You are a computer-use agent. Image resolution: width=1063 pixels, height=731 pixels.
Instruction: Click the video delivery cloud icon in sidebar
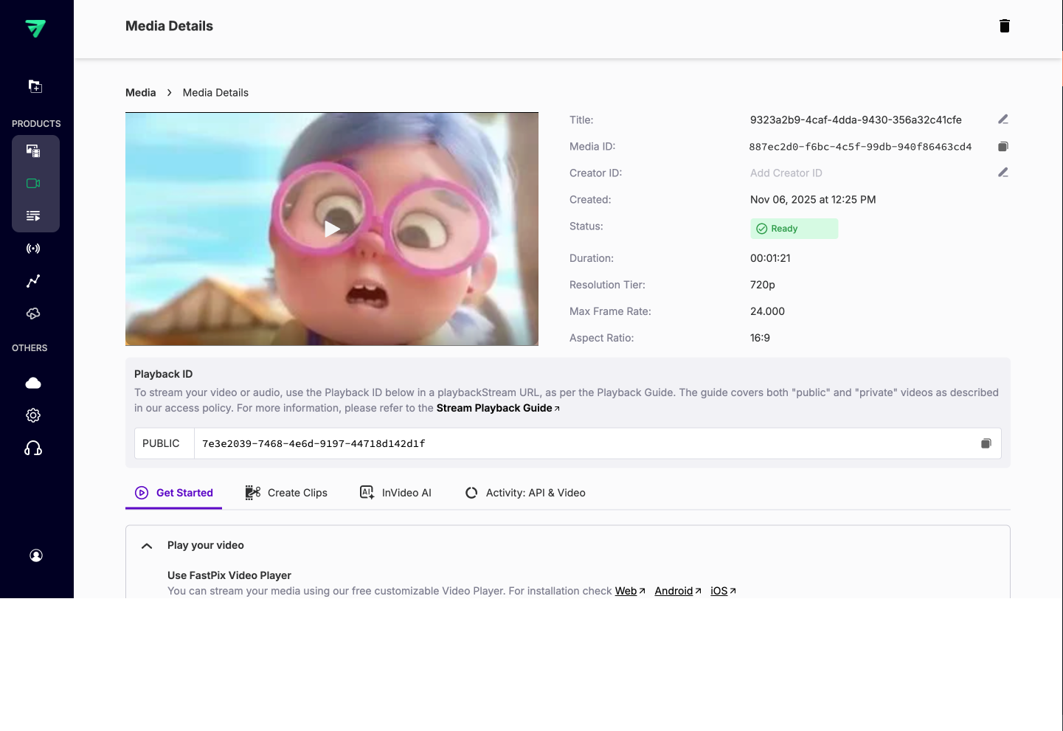[32, 313]
